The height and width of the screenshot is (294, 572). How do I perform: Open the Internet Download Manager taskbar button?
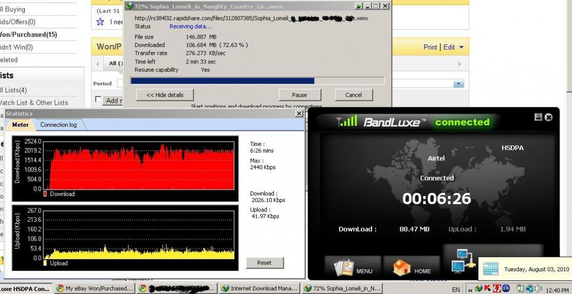click(x=259, y=288)
